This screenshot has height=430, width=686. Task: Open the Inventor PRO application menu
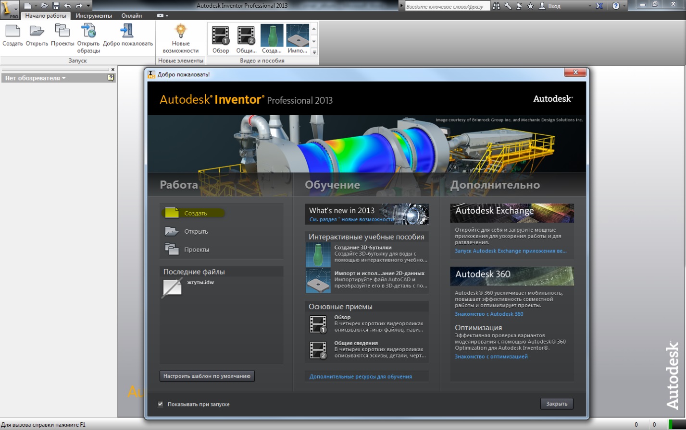[x=10, y=9]
